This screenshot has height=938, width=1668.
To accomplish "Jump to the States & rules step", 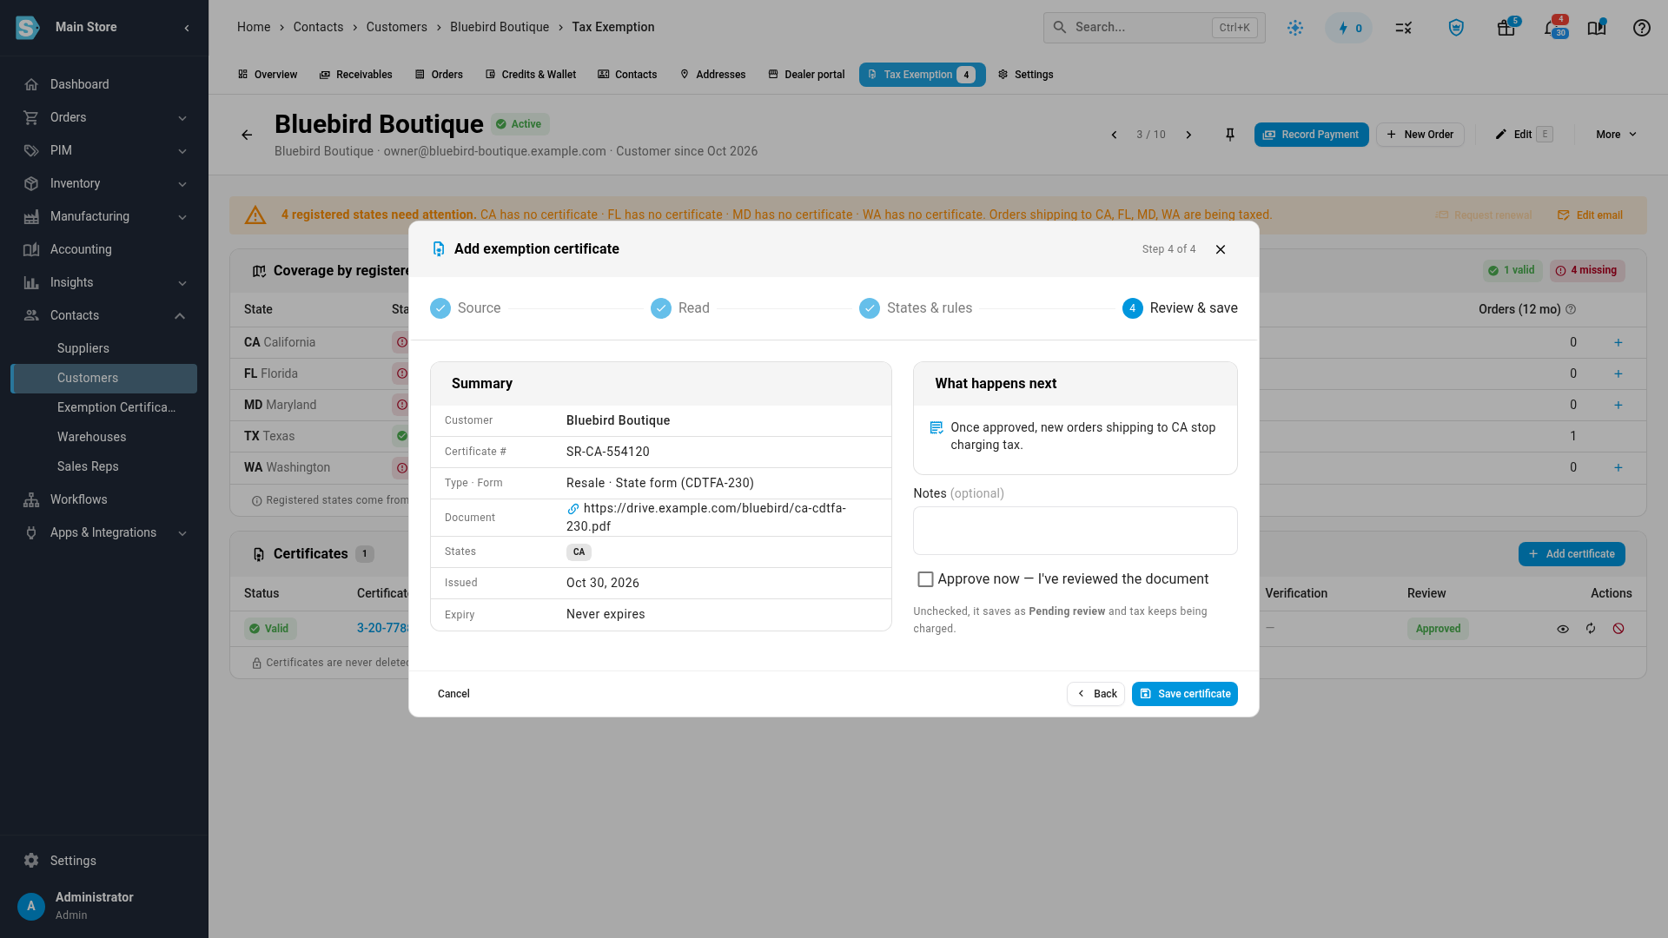I will pyautogui.click(x=916, y=308).
